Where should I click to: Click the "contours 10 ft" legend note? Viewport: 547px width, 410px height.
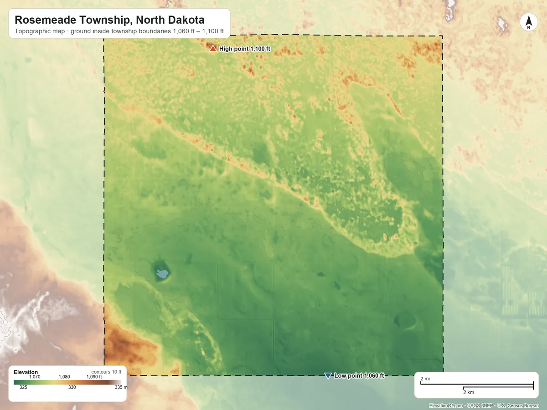pos(106,372)
